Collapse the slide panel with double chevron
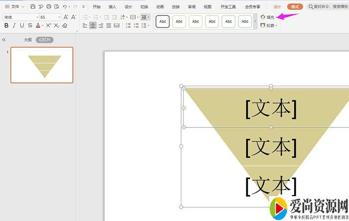349x221 pixels. (x=4, y=40)
